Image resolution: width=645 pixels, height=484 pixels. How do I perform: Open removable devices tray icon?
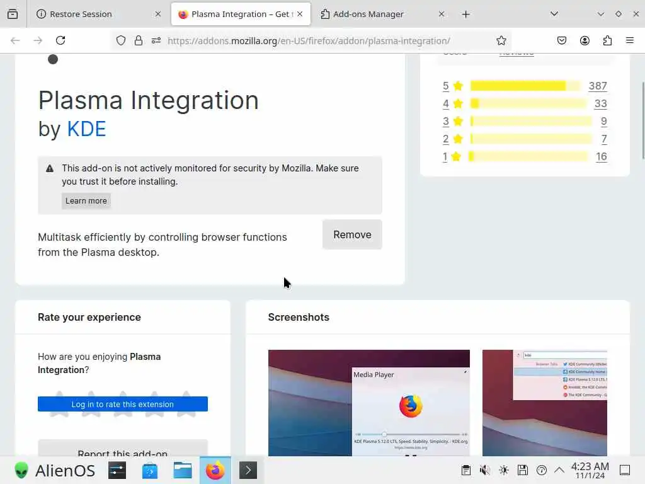point(523,470)
